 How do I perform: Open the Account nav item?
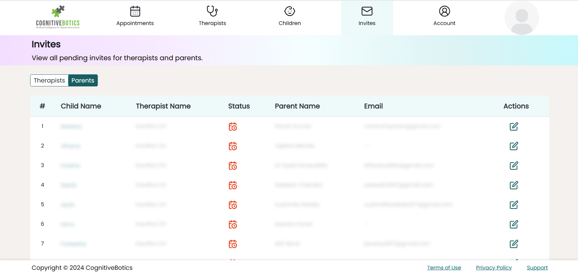pyautogui.click(x=444, y=17)
